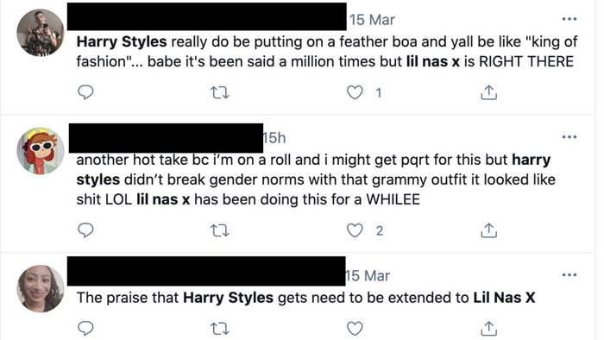
Task: Retweet the grammy outfit hot take
Action: tap(220, 230)
